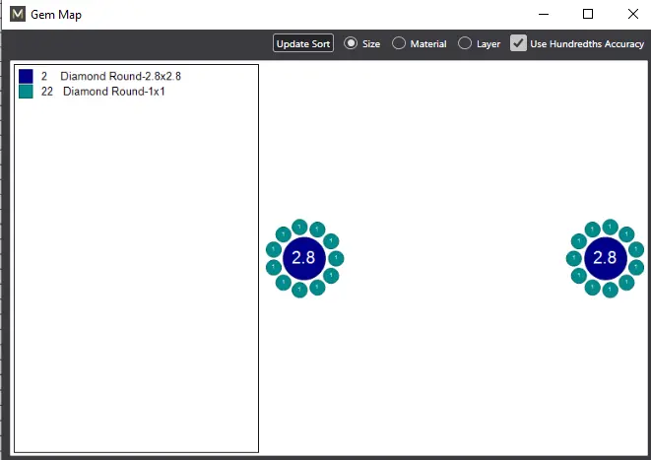The height and width of the screenshot is (460, 651).
Task: Switch sorting to Layer radio option
Action: pos(465,44)
